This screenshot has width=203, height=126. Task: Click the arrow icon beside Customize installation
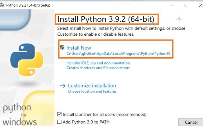[63, 86]
